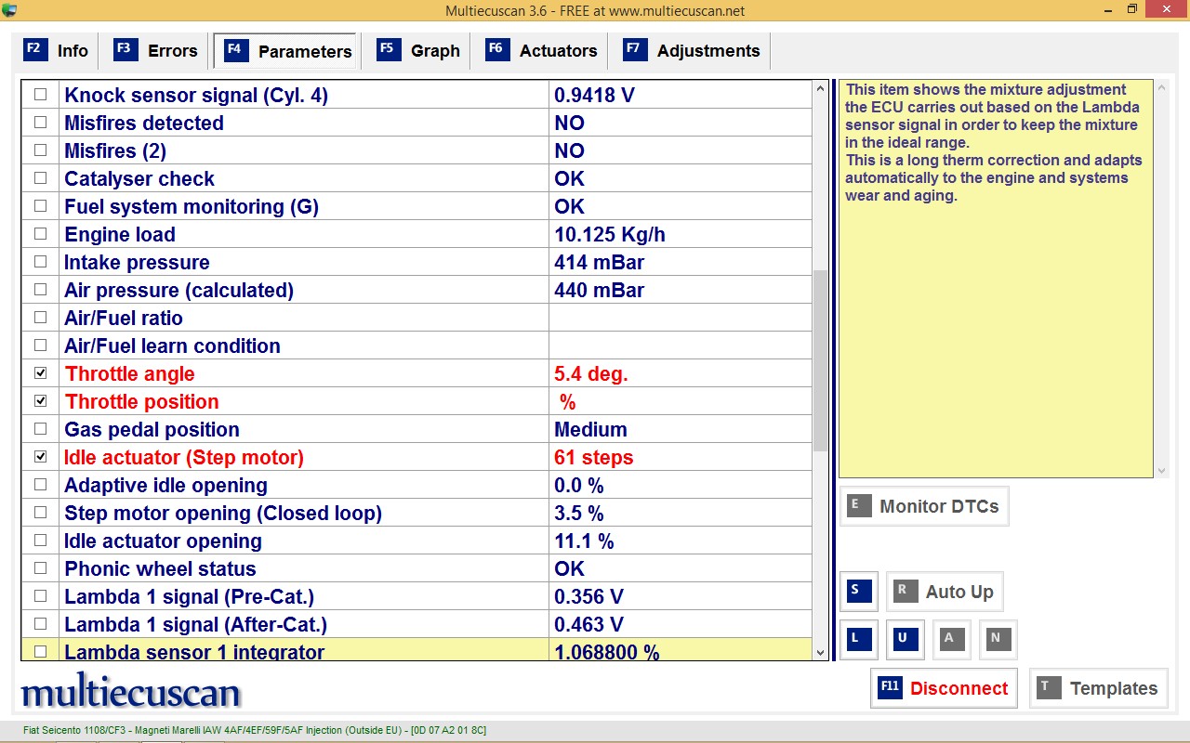The height and width of the screenshot is (743, 1190).
Task: Enable the Air/Fuel ratio checkbox
Action: coord(40,318)
